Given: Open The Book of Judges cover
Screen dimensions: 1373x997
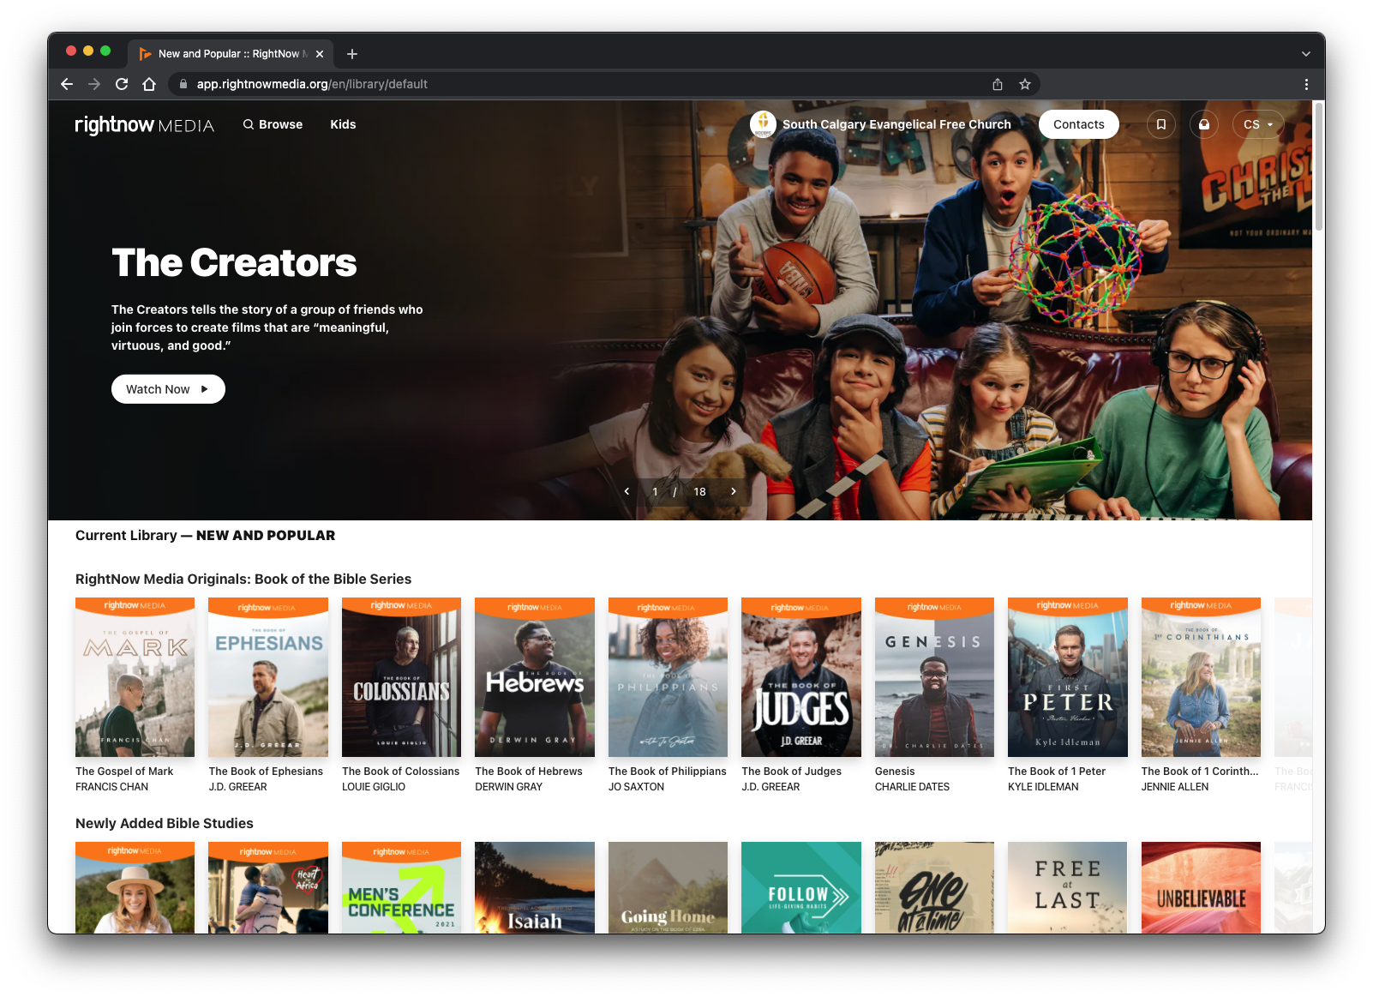Looking at the screenshot, I should click(801, 677).
